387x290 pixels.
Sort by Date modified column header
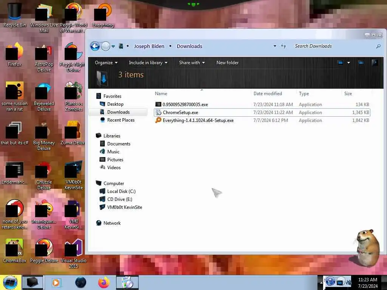point(274,94)
